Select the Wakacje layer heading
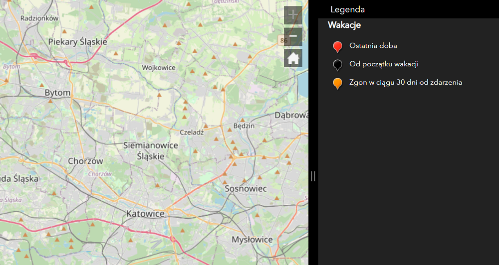Screen dimensions: 499x265 pyautogui.click(x=344, y=25)
